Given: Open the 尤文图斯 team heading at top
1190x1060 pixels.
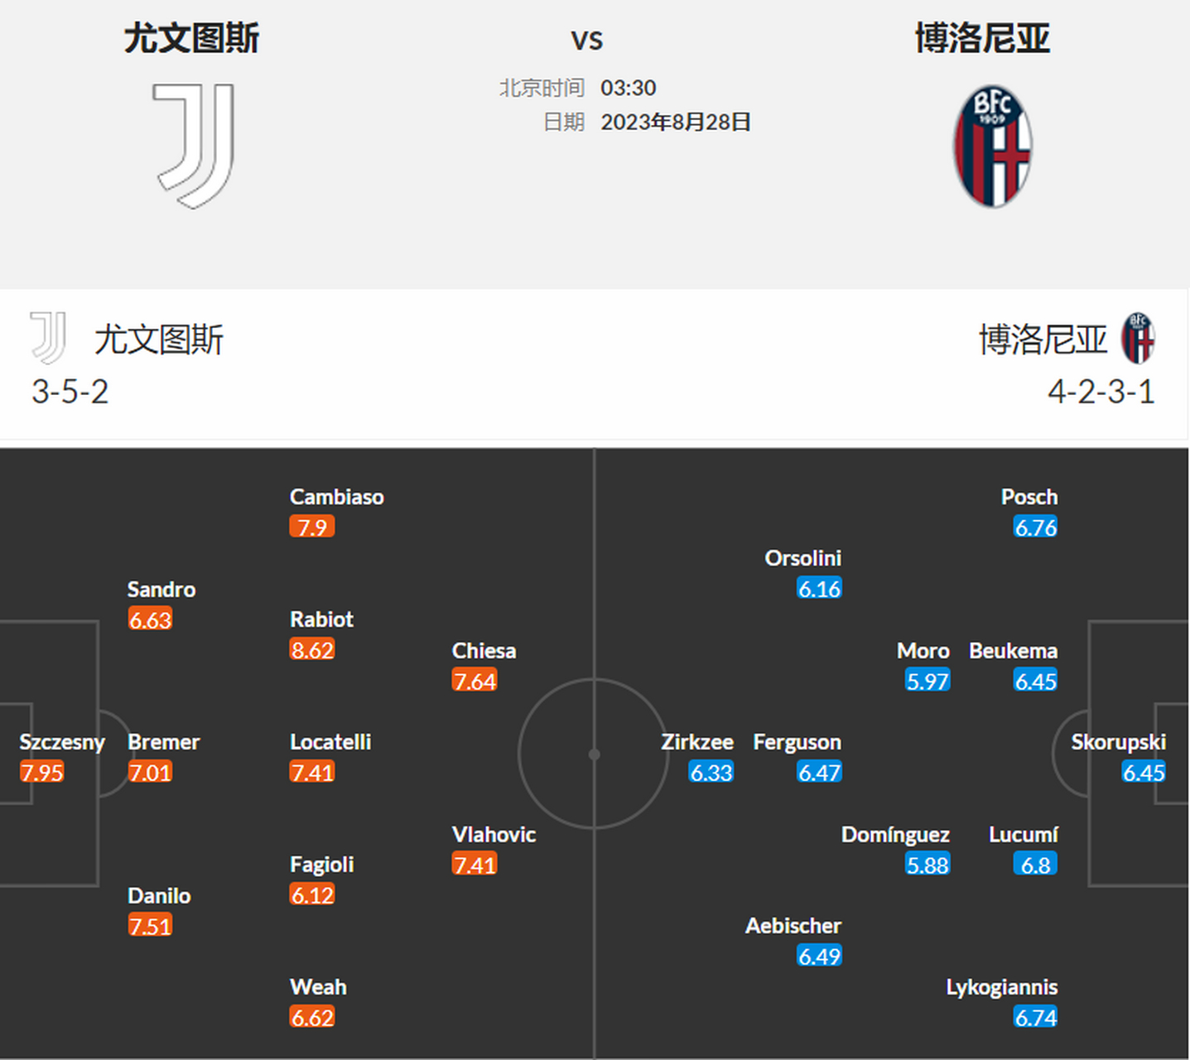Looking at the screenshot, I should pos(191,39).
